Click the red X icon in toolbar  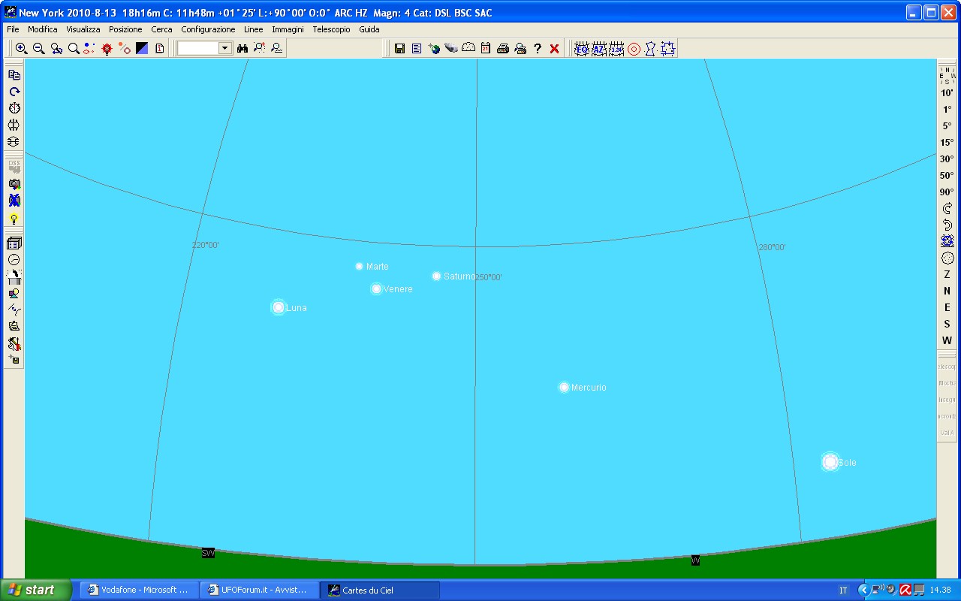(x=555, y=48)
